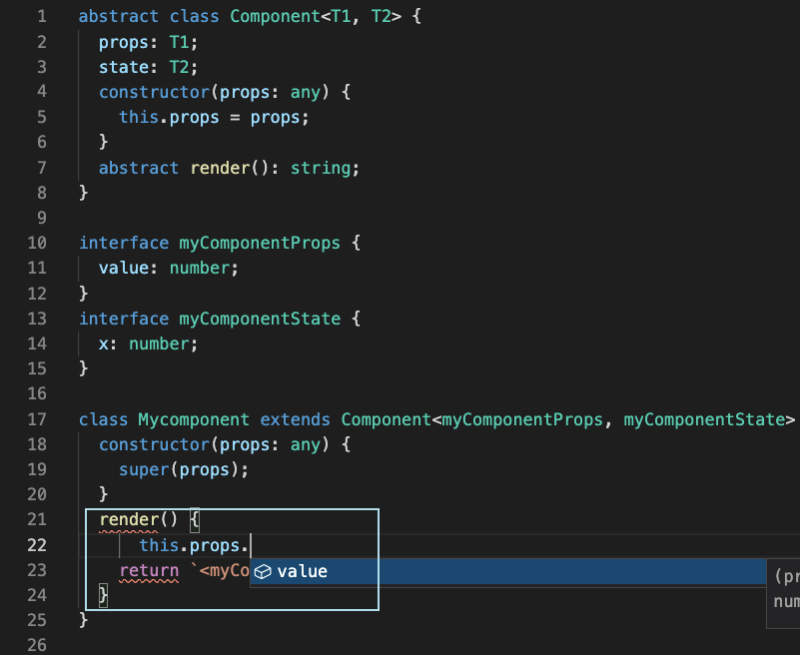800x655 pixels.
Task: Click 'x: number;' on line 14
Action: click(x=148, y=343)
